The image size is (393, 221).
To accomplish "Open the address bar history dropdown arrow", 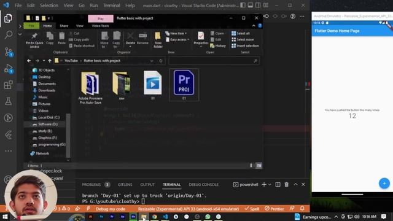I will tap(152, 61).
